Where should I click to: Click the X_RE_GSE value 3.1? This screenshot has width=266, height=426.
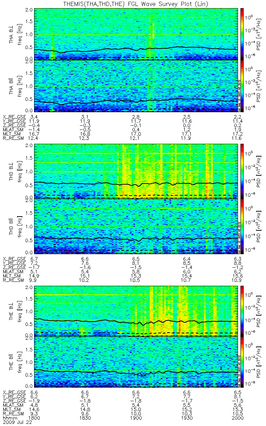tap(85, 116)
